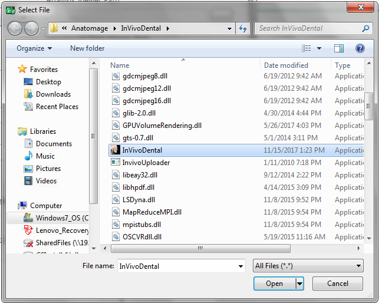Click the file list vertical scrollbar thumb
Image resolution: width=379 pixels, height=303 pixels.
368,106
